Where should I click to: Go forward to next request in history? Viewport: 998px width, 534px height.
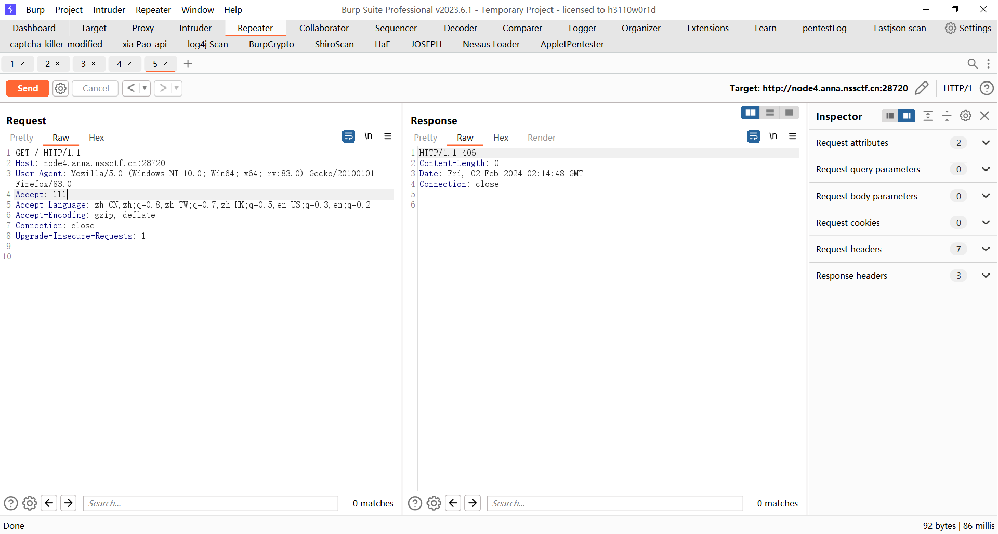[163, 88]
